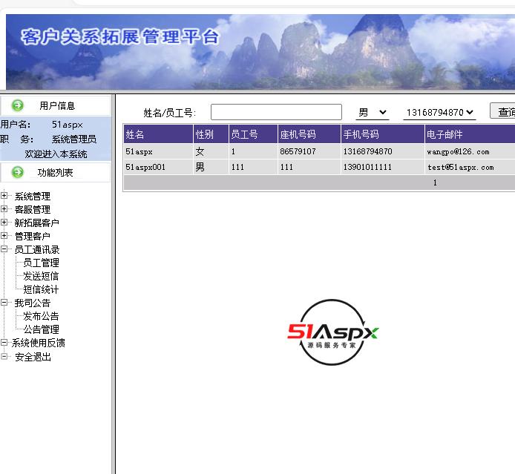Click the 查询 search button

502,111
